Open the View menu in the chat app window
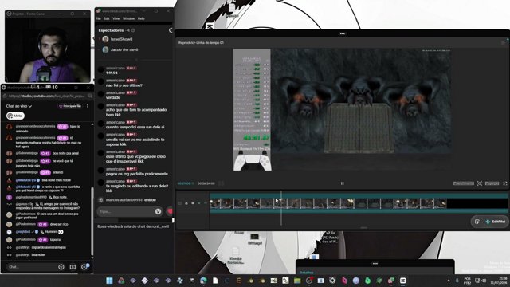This screenshot has height=287, width=510. point(116,19)
